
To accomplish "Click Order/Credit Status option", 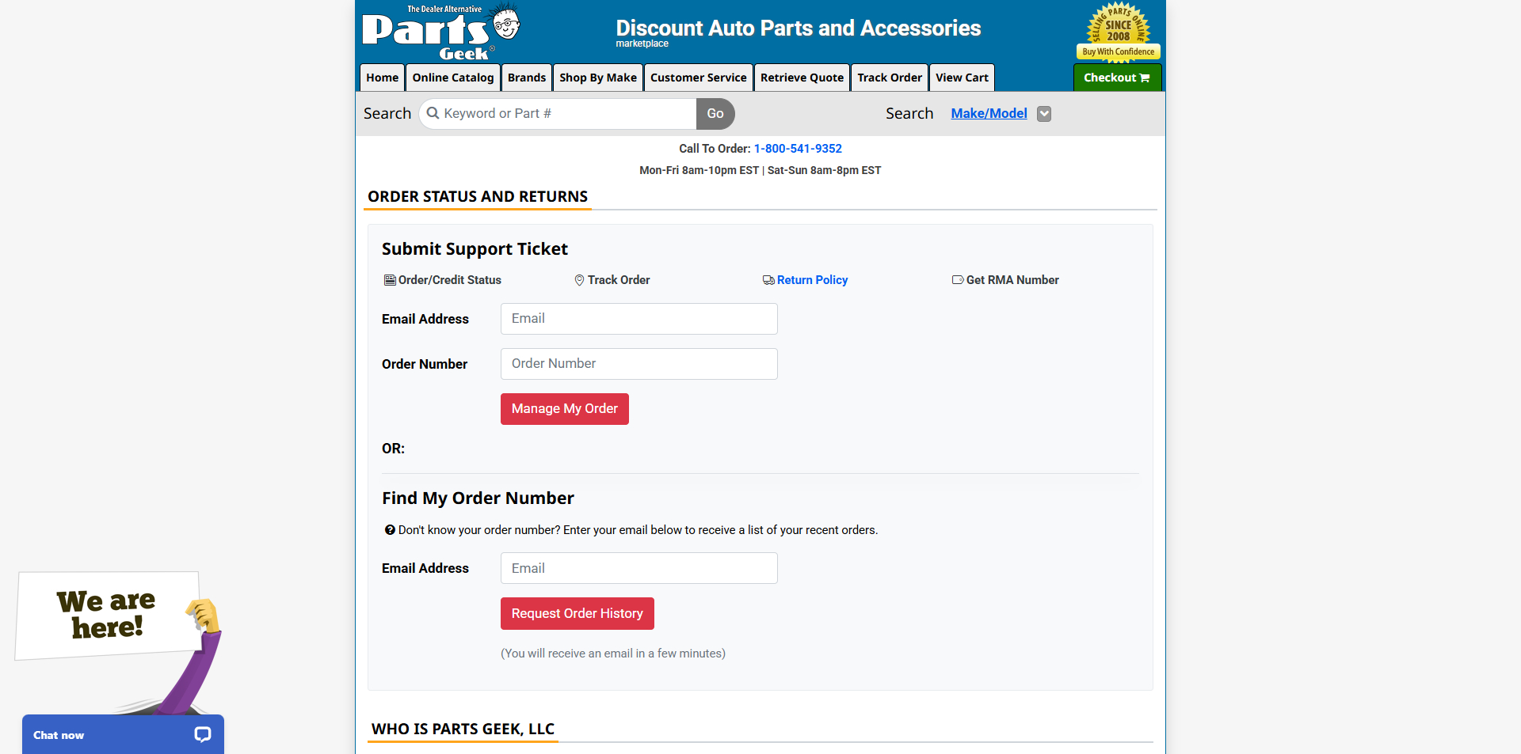I will [x=450, y=280].
